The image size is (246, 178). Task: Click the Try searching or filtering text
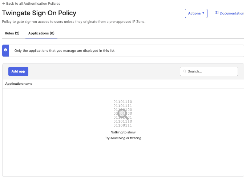click(123, 138)
